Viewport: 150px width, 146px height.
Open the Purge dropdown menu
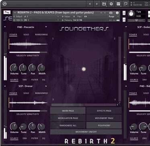[114, 16]
